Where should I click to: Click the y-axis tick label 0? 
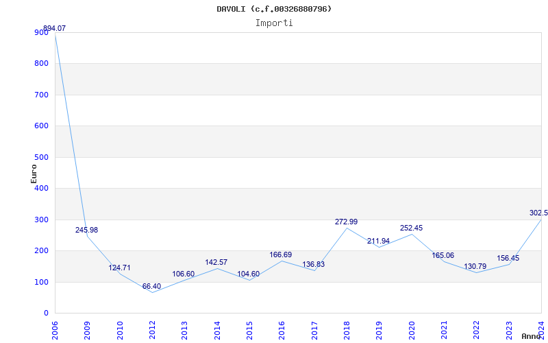[x=46, y=314]
